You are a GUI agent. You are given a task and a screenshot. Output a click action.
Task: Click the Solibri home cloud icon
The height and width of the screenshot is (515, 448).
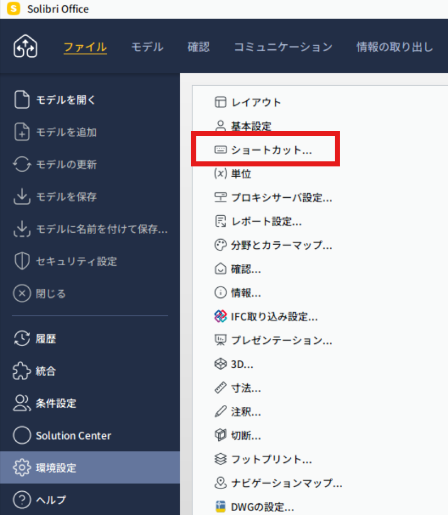click(x=25, y=46)
